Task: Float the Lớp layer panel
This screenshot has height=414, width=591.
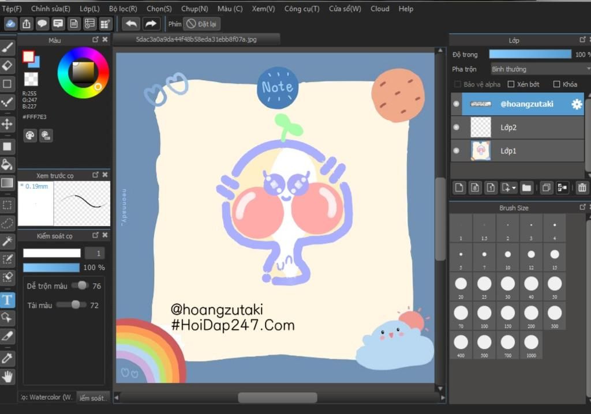Action: [x=582, y=40]
